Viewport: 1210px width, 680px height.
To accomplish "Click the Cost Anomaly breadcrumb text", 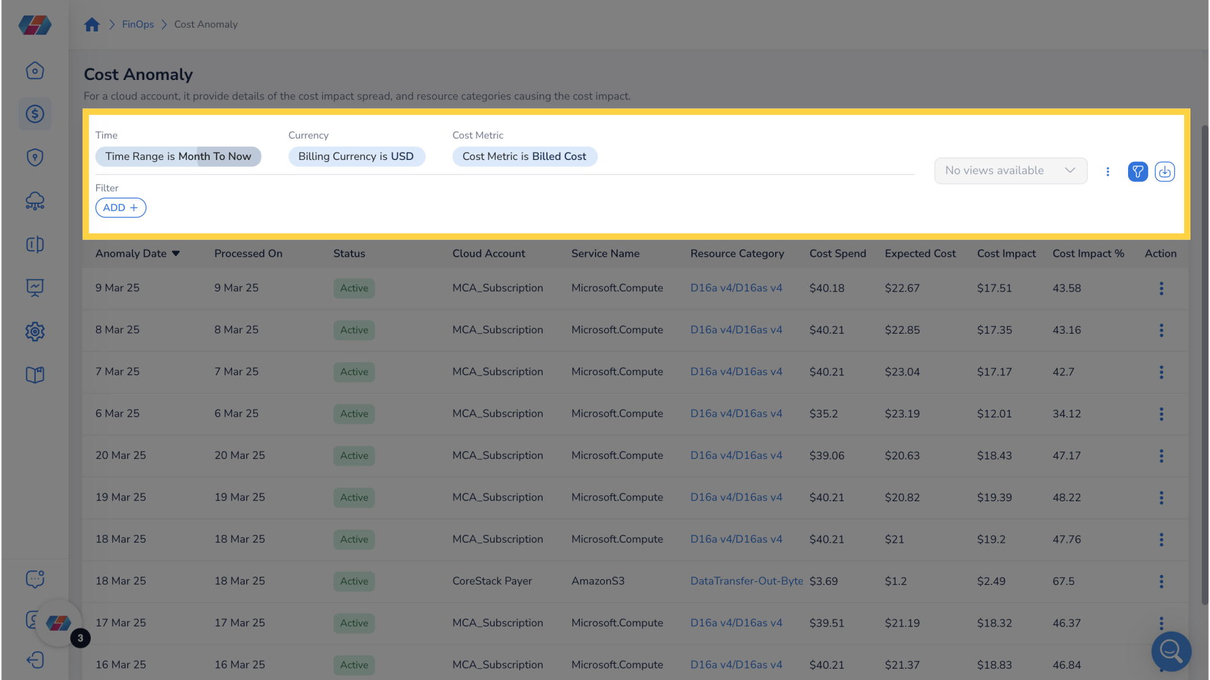I will tap(205, 25).
